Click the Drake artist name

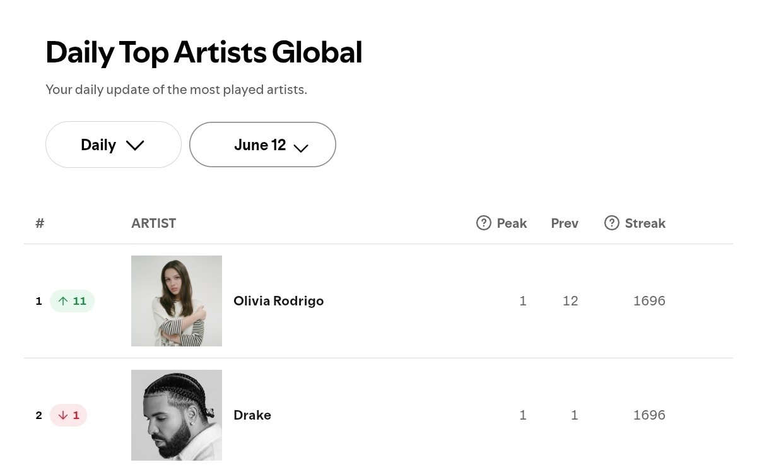point(252,415)
